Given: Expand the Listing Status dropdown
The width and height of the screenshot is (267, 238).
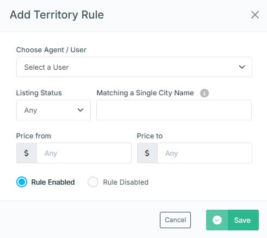Looking at the screenshot, I should click(53, 110).
